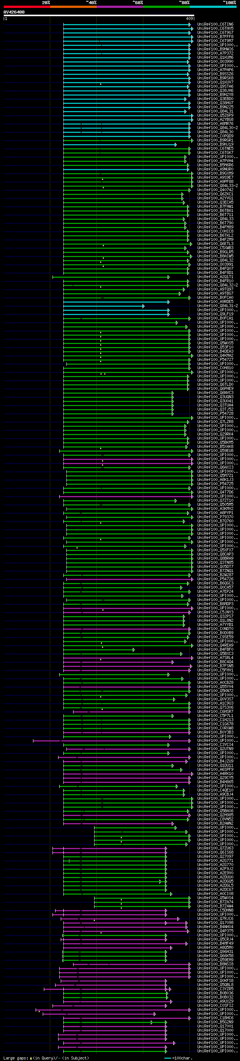Select the UniRef100_Q6NVC3 label

click(x=215, y=393)
